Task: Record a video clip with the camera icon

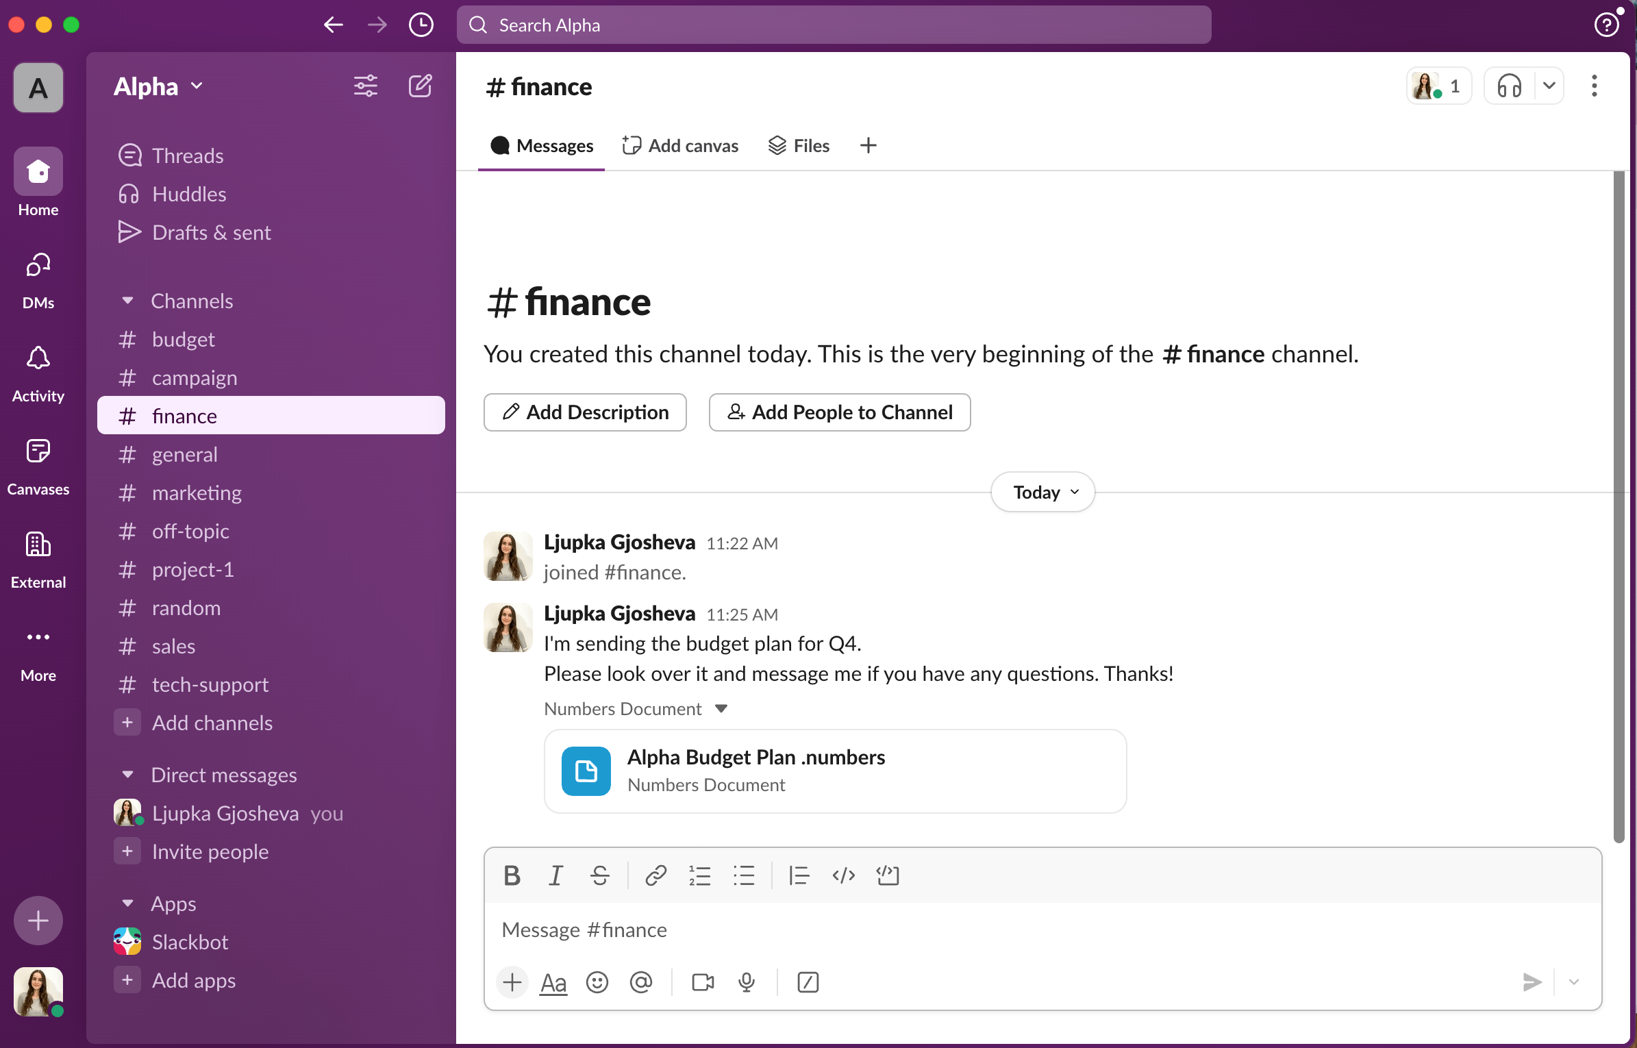Action: click(703, 982)
